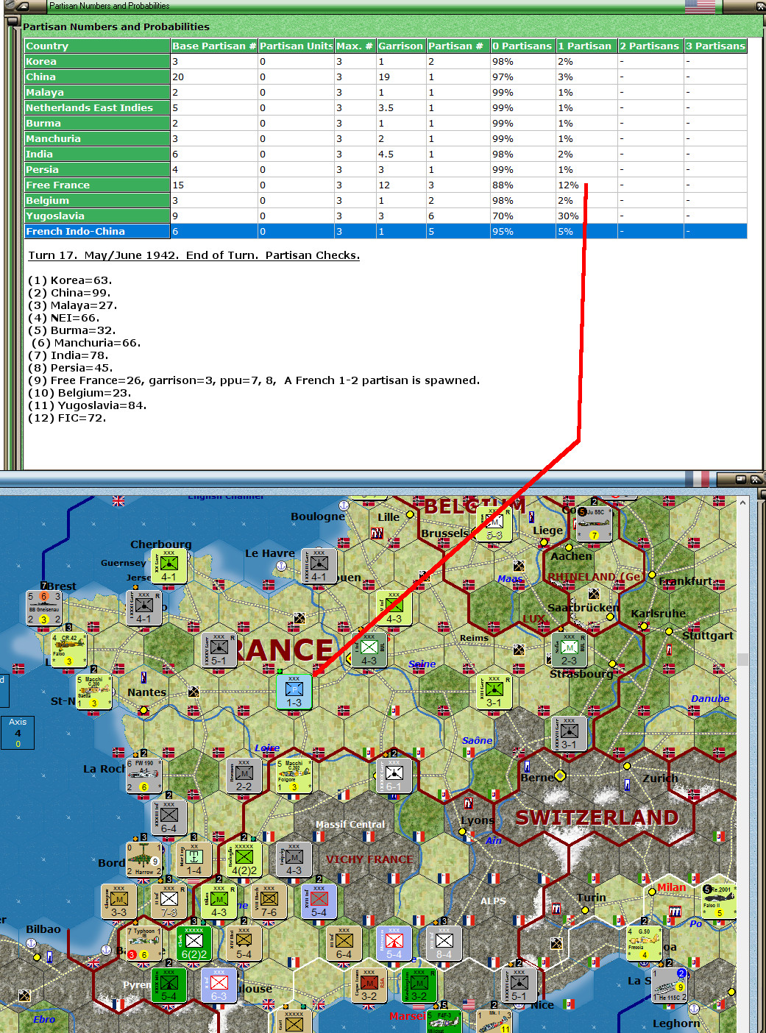Click the Harrow aircraft counter near Bordeaux
Image resolution: width=766 pixels, height=1033 pixels.
pyautogui.click(x=143, y=859)
